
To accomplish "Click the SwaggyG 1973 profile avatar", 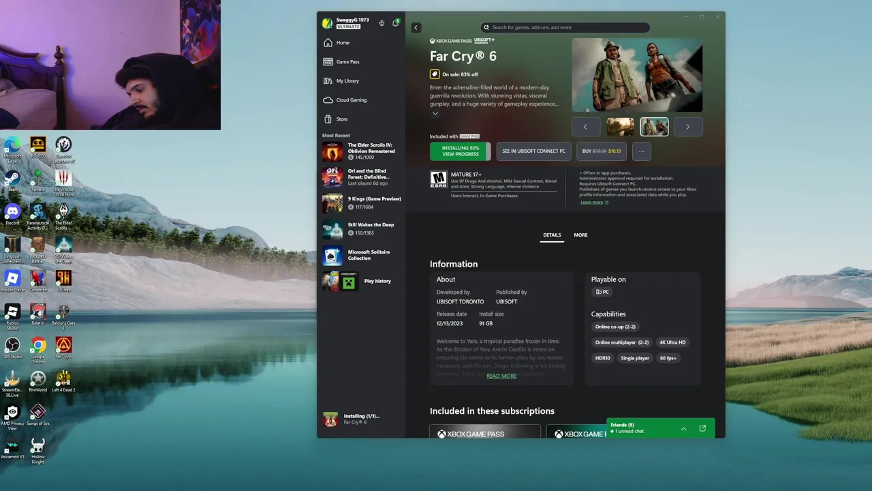I will tap(328, 23).
